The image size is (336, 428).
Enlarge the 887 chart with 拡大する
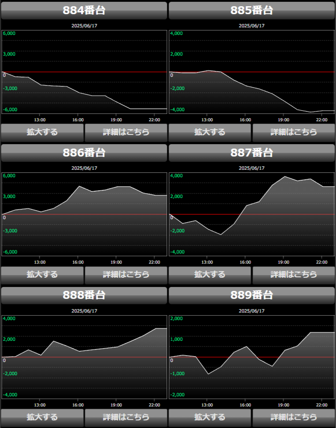coord(210,275)
